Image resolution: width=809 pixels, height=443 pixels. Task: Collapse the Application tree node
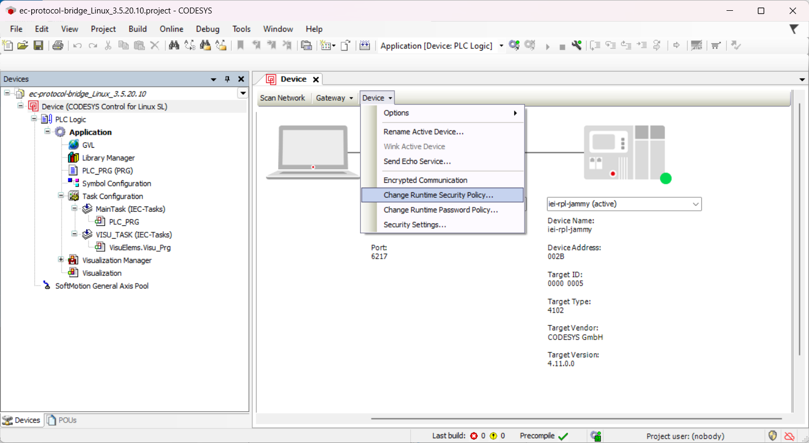point(47,131)
